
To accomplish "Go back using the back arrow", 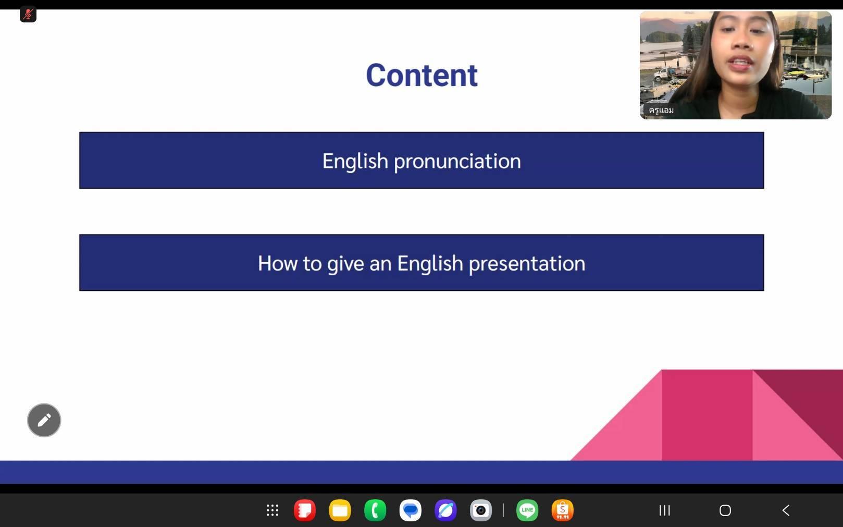I will pyautogui.click(x=786, y=510).
